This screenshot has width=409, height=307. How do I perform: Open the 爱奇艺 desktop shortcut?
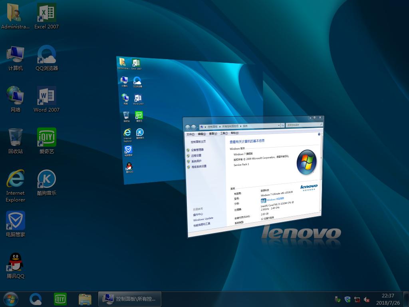point(46,138)
